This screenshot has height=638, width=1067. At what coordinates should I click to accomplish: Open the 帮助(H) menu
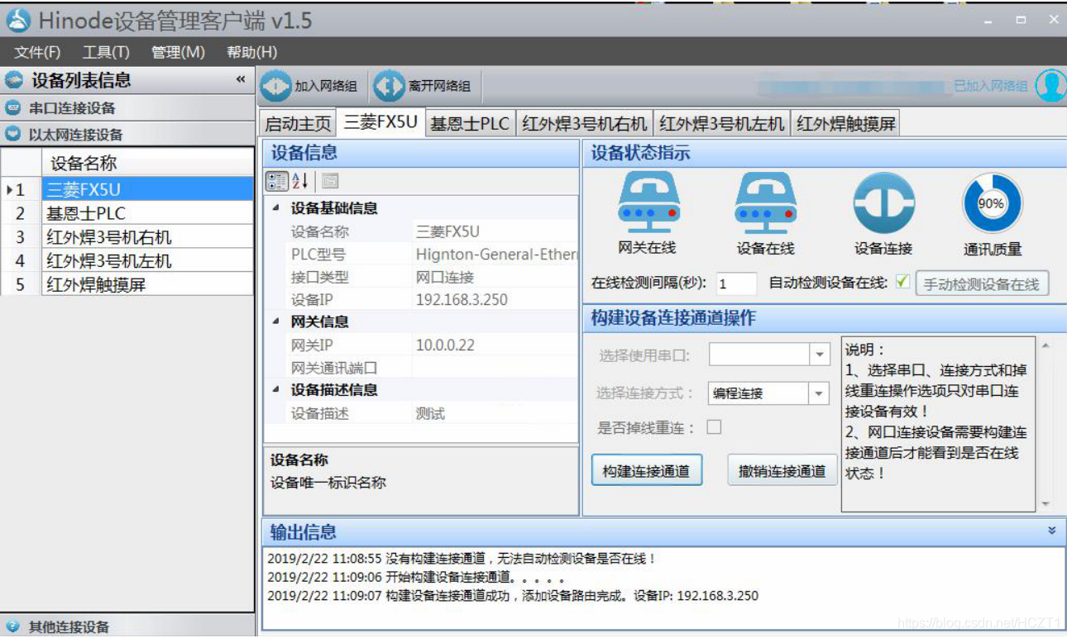coord(251,52)
